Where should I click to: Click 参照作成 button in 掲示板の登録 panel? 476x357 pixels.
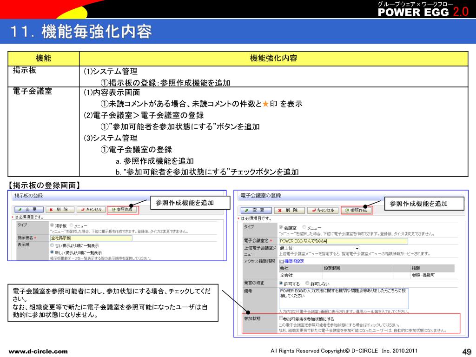[x=123, y=210]
